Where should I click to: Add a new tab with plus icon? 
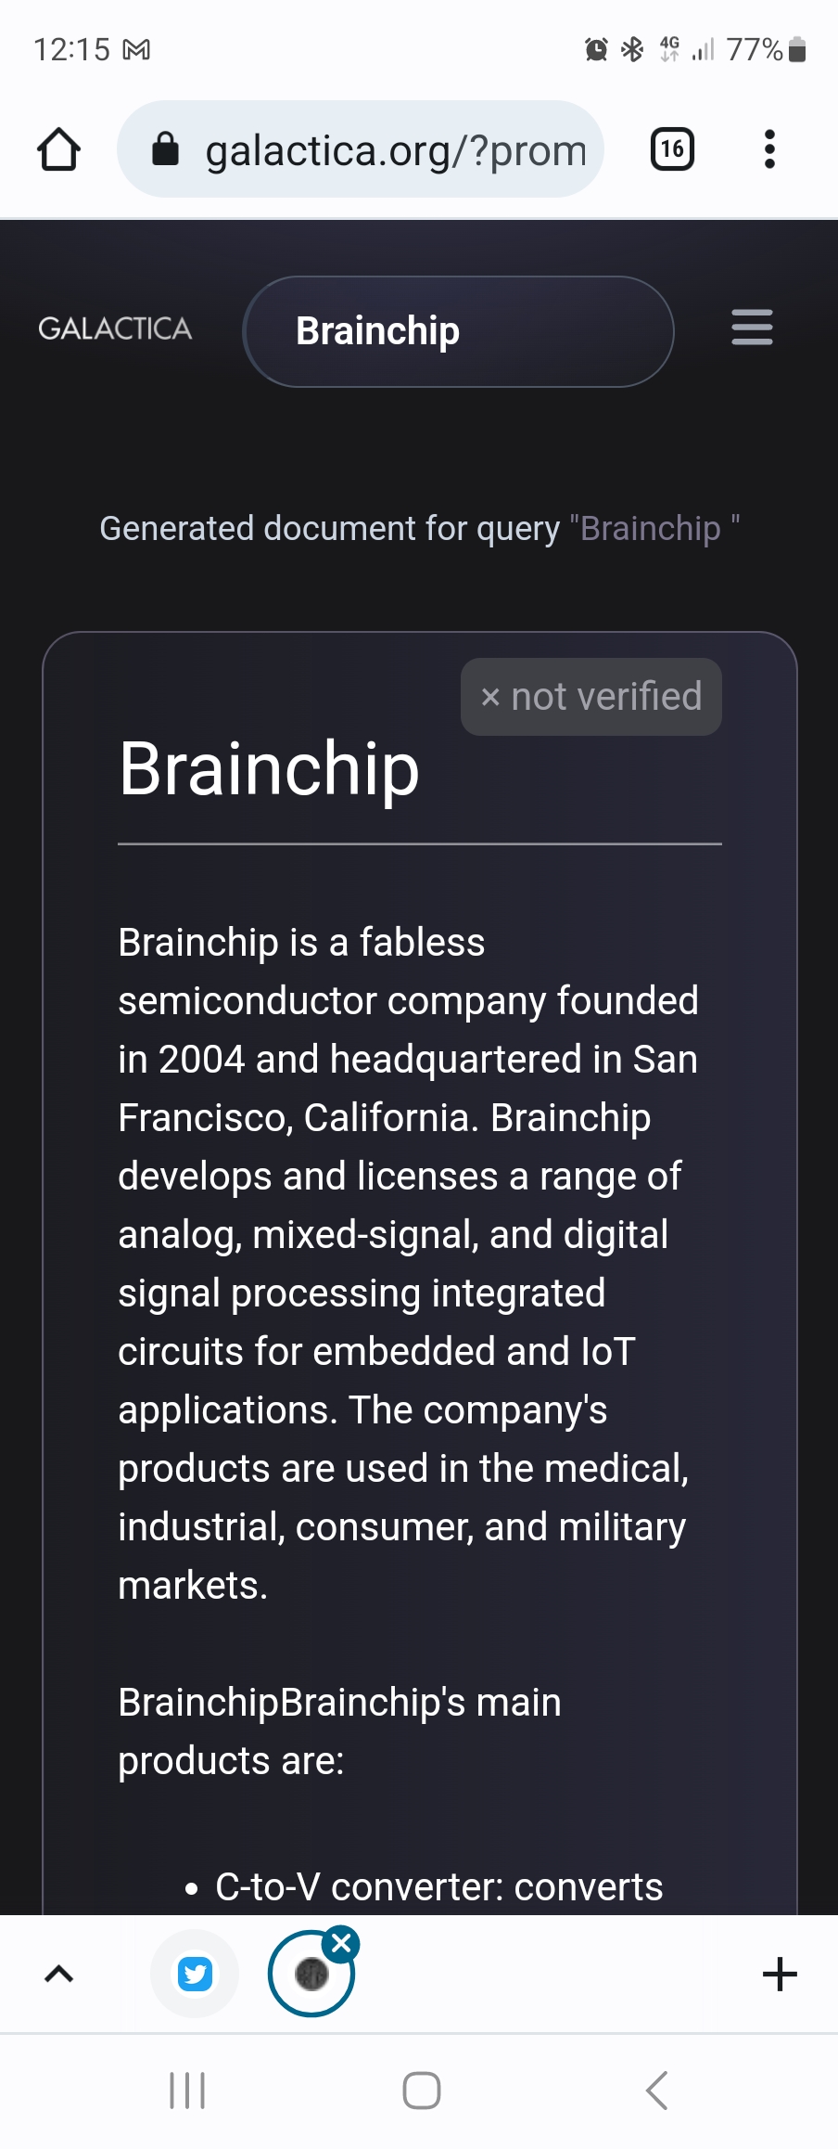pos(780,1974)
